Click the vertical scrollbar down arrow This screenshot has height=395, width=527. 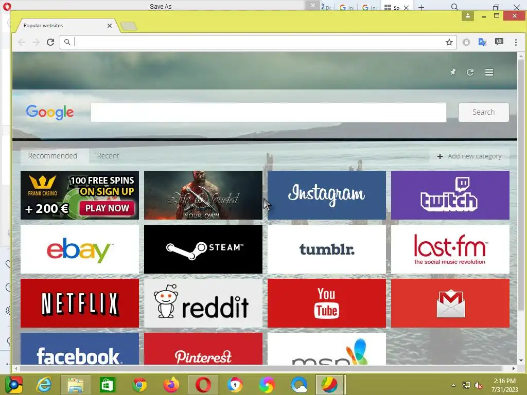click(521, 361)
